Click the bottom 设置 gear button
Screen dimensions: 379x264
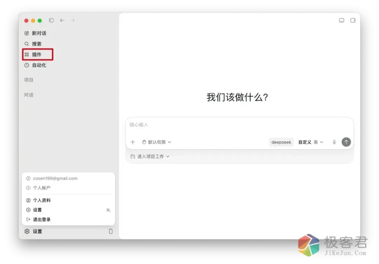tap(33, 231)
